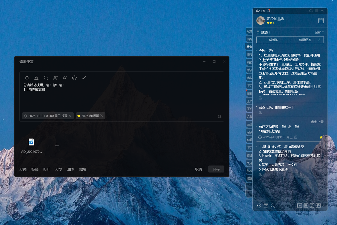Open the magnifier search icon in the editor toolbar
Image resolution: width=337 pixels, height=225 pixels.
tap(46, 78)
